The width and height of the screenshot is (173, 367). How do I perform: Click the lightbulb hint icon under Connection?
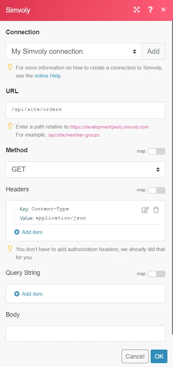[x=10, y=67]
